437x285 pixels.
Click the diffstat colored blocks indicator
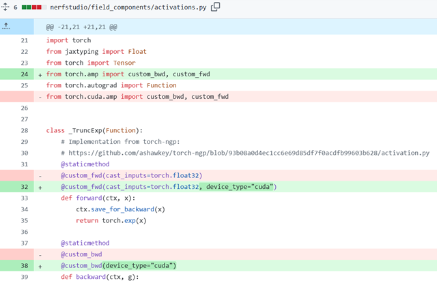tap(34, 7)
